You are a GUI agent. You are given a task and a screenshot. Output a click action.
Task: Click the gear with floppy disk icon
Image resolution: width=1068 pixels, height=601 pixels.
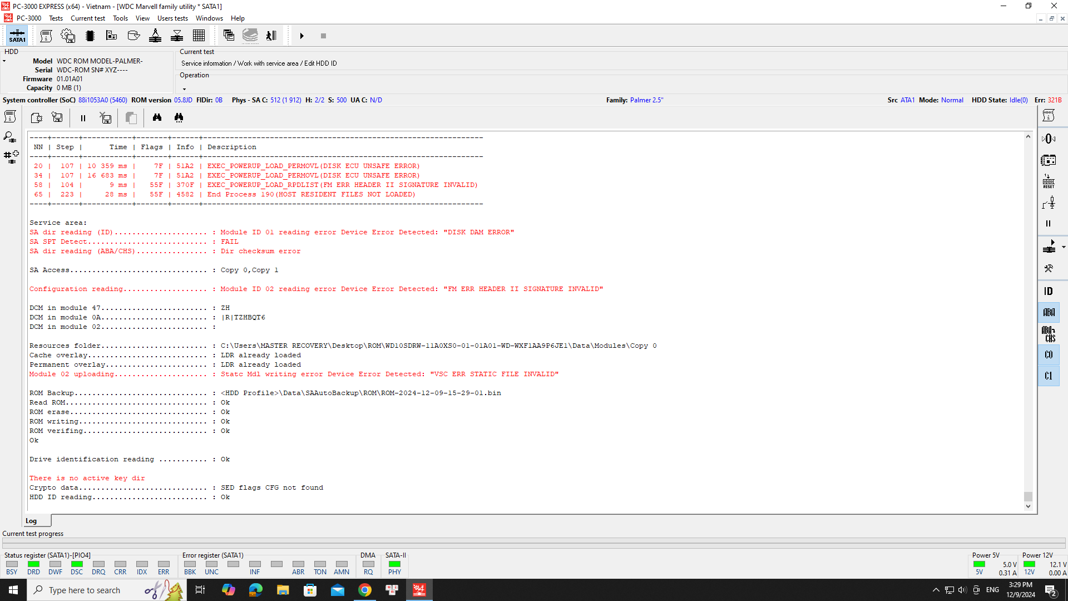tap(68, 36)
